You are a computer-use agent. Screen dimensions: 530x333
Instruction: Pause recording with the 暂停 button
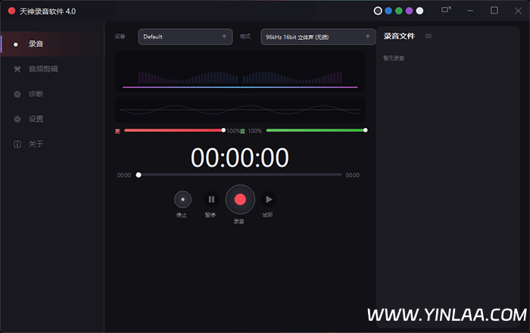click(x=211, y=200)
